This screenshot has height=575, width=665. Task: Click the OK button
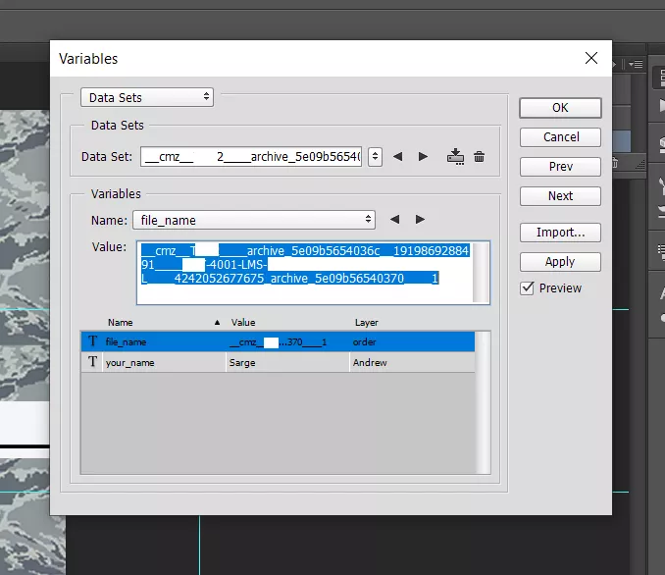[560, 108]
